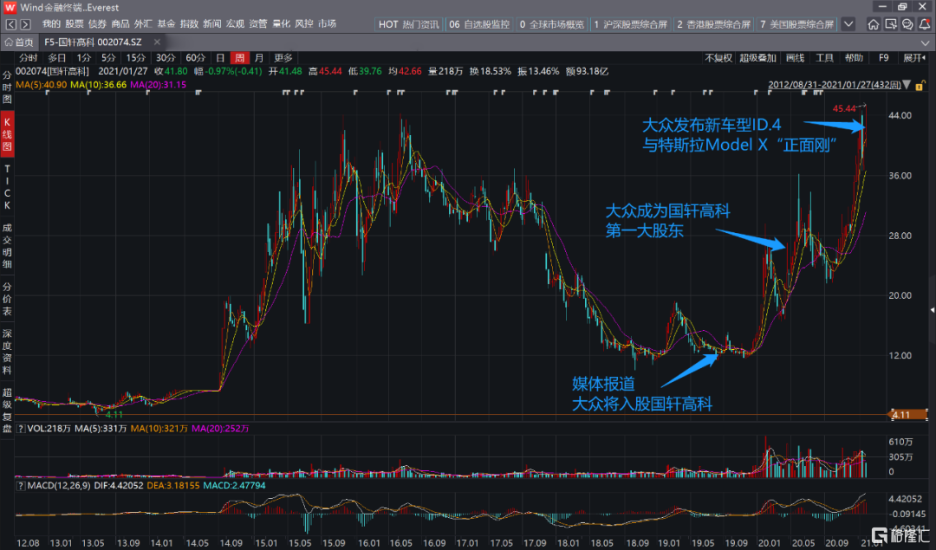Open the chat messages icon

tap(907, 24)
